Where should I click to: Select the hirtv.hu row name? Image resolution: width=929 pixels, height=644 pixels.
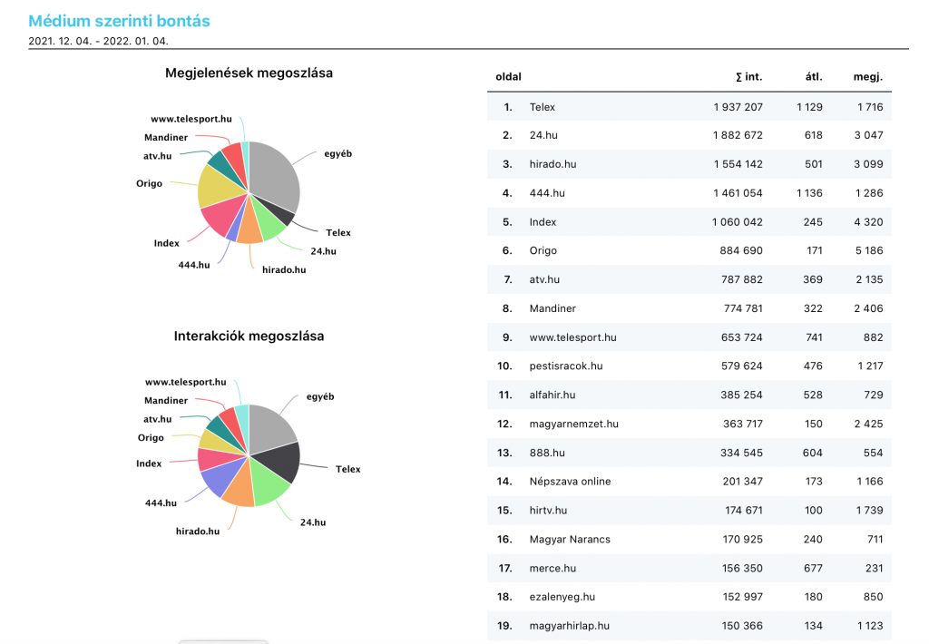pyautogui.click(x=548, y=510)
